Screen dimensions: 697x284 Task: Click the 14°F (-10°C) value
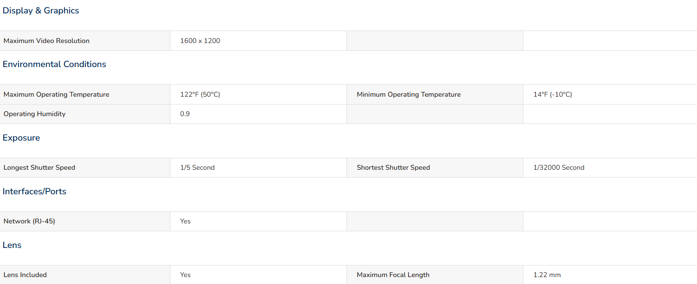(x=553, y=94)
